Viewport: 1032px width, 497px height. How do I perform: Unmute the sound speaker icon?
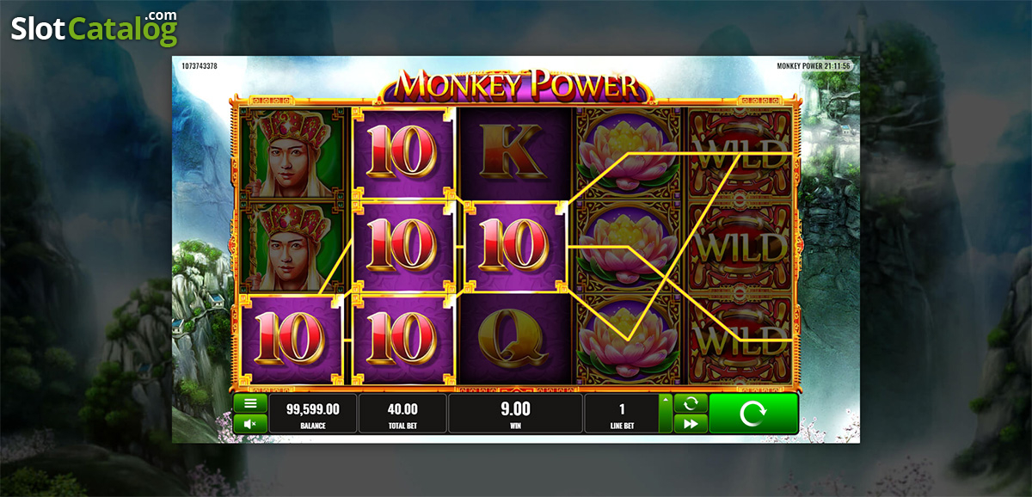click(250, 423)
